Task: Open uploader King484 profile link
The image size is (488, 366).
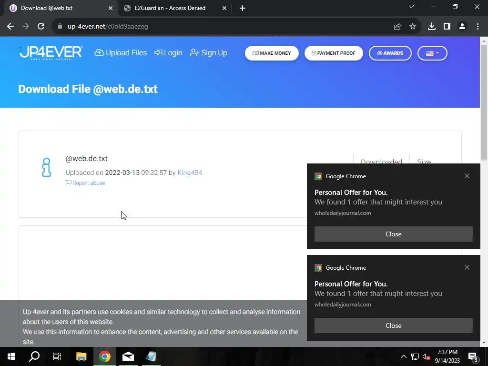Action: [x=190, y=173]
